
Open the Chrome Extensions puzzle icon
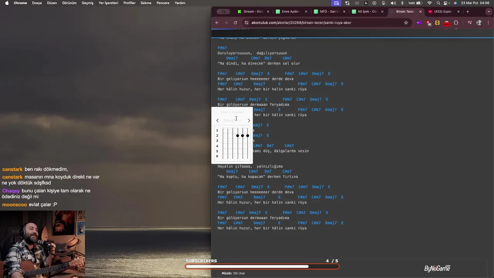point(456,22)
